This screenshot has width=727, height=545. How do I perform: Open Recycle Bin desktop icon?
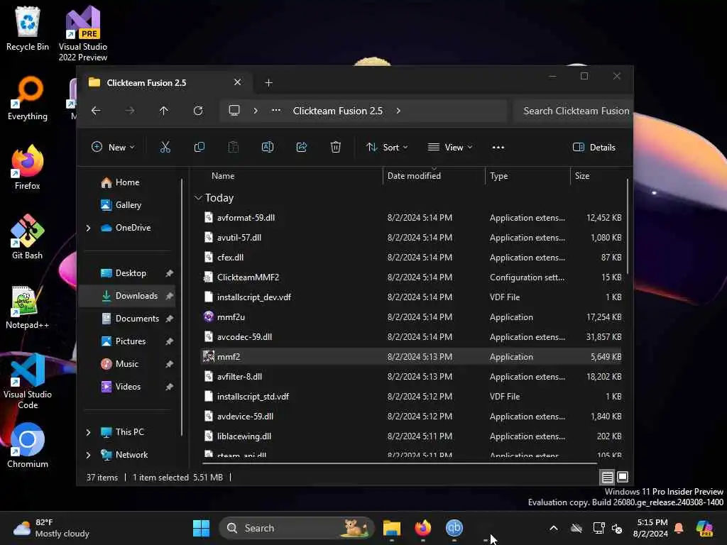pyautogui.click(x=28, y=28)
